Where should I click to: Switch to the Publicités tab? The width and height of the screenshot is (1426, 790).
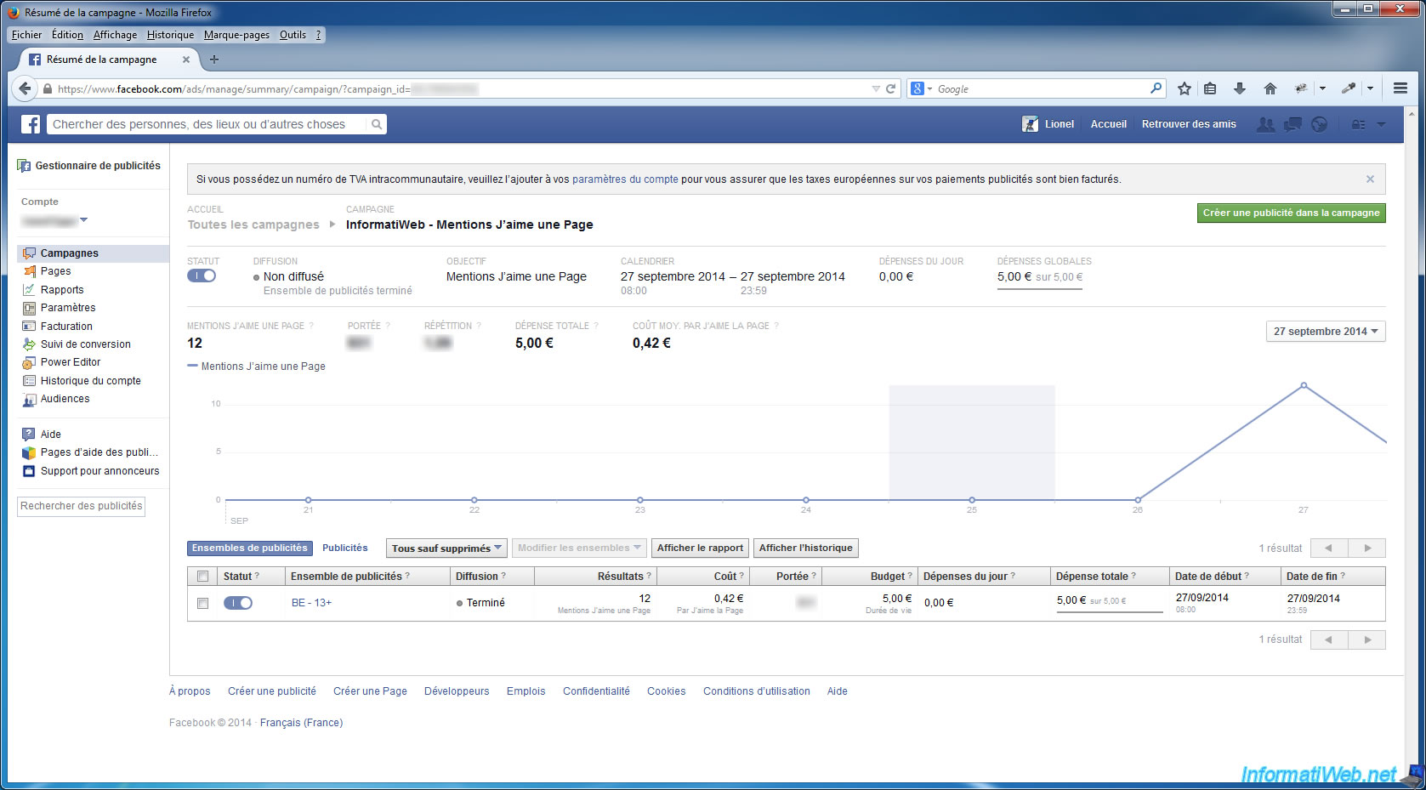[x=344, y=548]
